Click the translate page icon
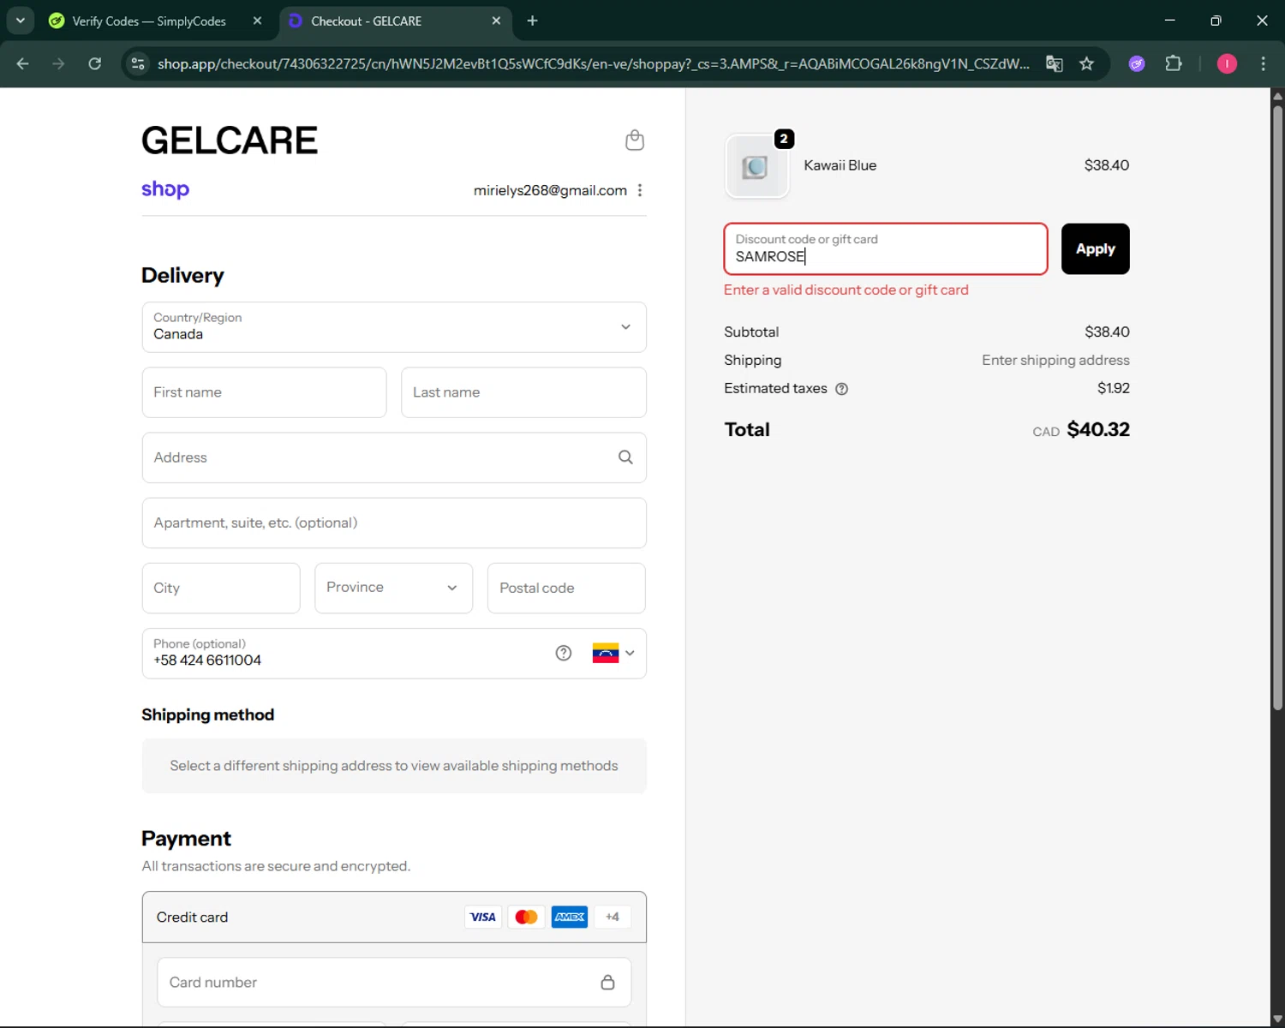 coord(1055,63)
